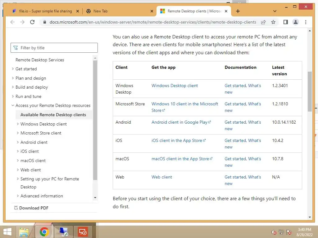Open the Windows Desktop client link in table
The image size is (318, 238).
click(175, 86)
